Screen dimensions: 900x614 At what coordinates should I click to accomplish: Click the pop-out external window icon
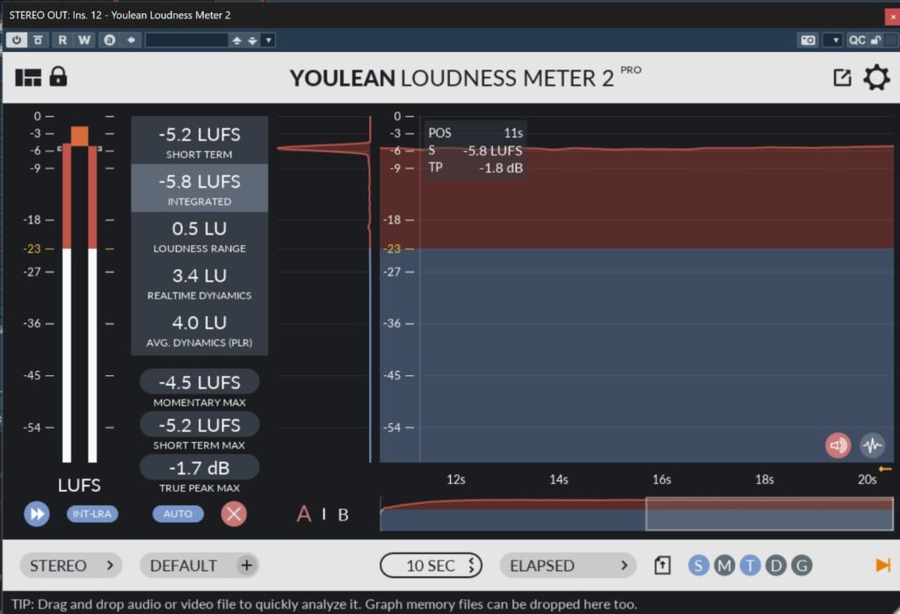point(842,78)
